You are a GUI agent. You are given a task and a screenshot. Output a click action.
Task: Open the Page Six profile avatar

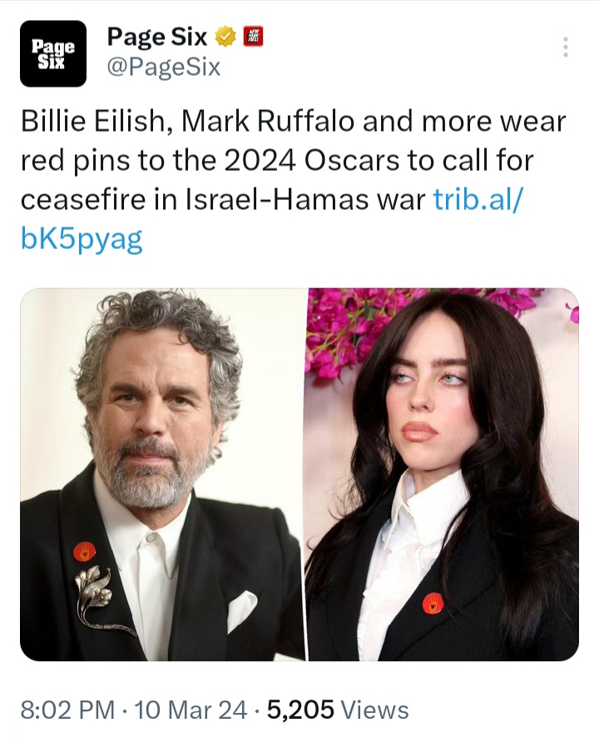[x=53, y=53]
